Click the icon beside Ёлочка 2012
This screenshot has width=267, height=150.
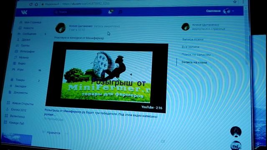coord(8,109)
